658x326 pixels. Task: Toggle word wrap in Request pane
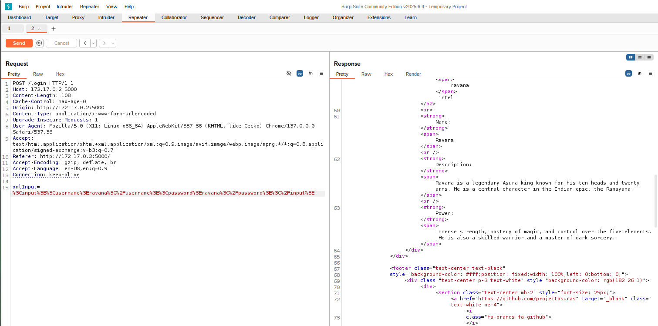tap(300, 74)
